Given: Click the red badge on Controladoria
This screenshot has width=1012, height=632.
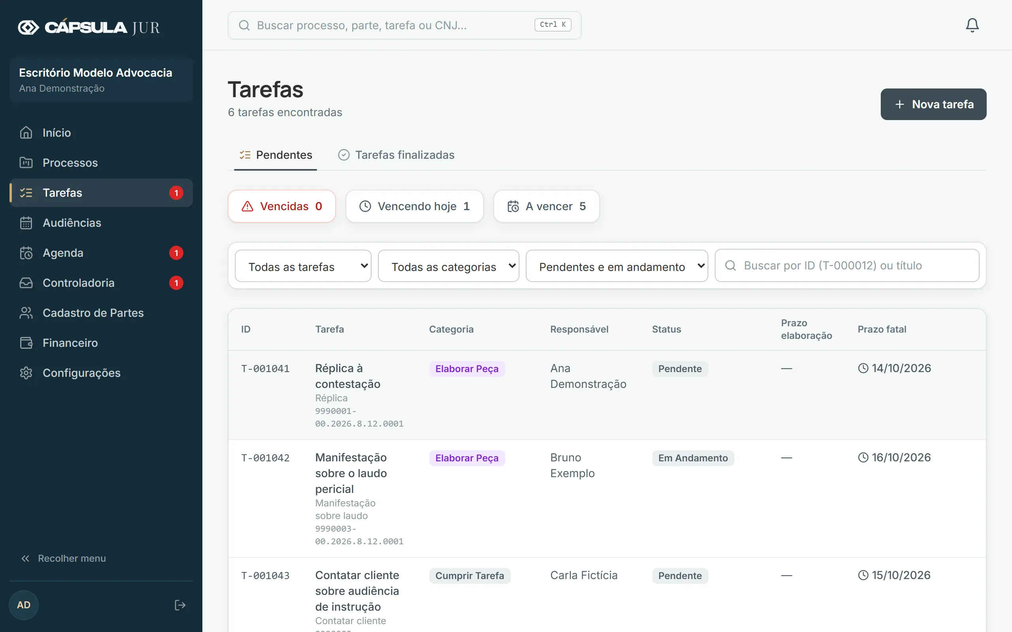Looking at the screenshot, I should (x=176, y=283).
